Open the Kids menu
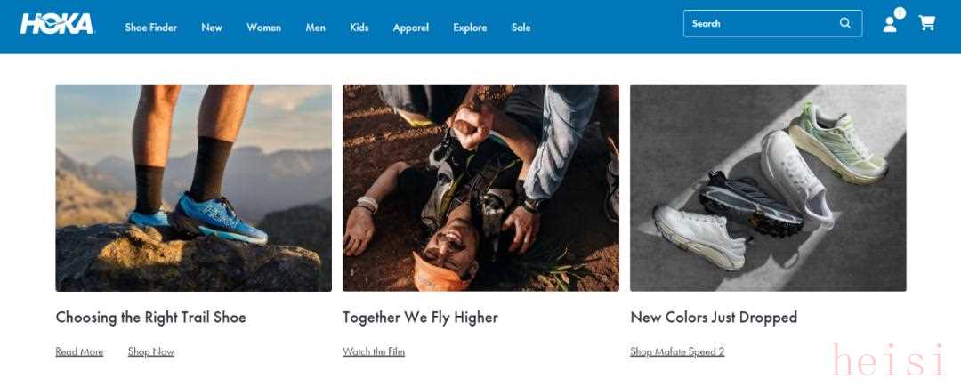 (359, 28)
